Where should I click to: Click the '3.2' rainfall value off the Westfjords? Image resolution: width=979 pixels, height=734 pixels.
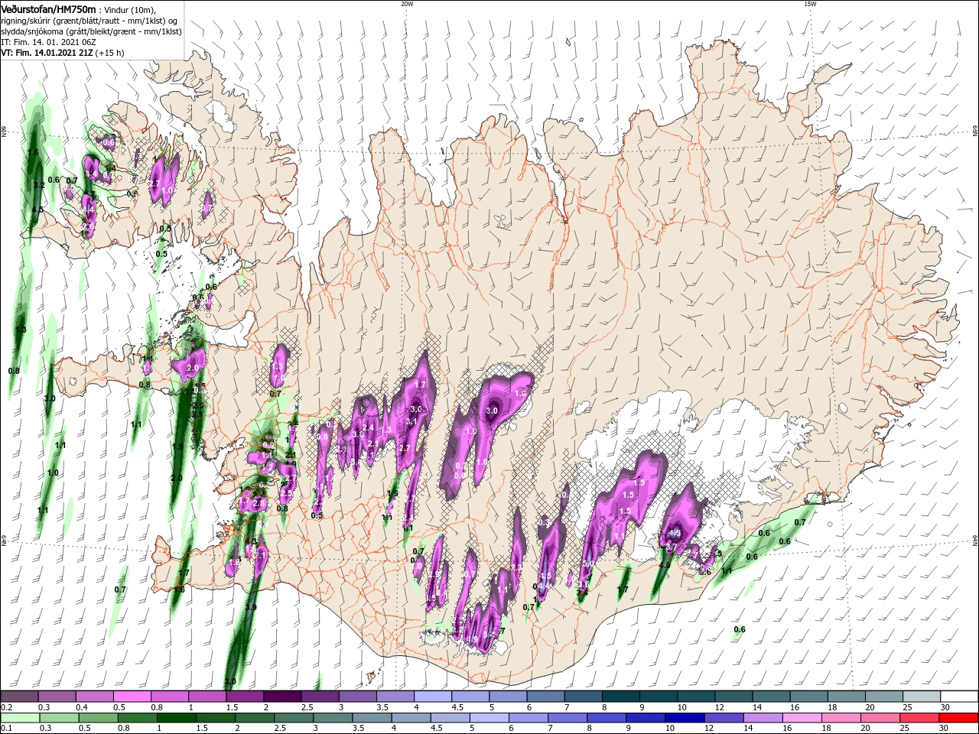click(40, 185)
